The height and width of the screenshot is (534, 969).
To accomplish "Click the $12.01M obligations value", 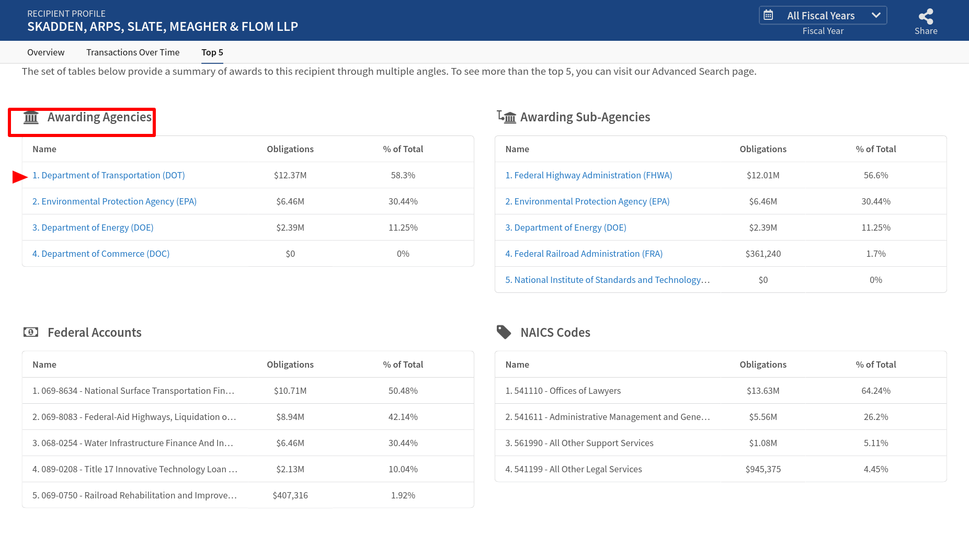I will click(x=763, y=175).
